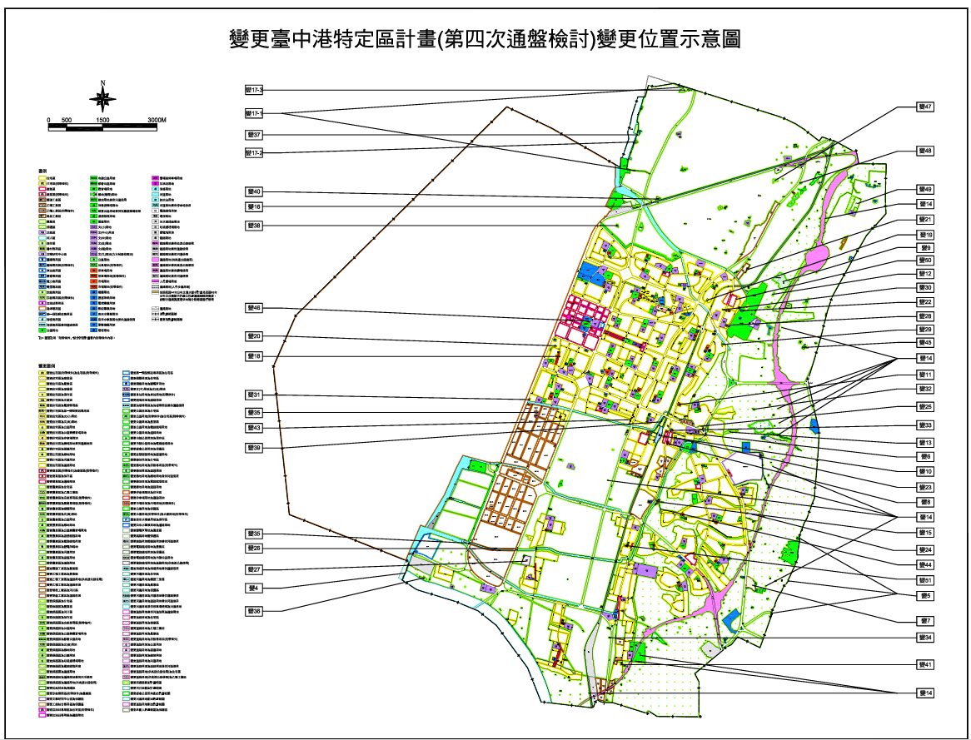Select the 變40 callout label

click(255, 192)
